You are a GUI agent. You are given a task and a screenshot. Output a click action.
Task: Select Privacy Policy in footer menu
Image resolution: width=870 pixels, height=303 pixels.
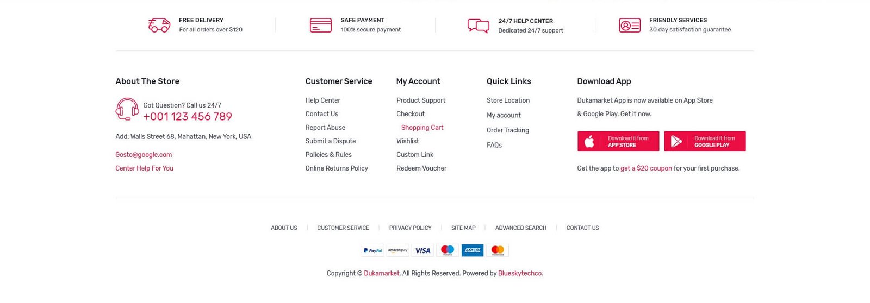pyautogui.click(x=410, y=228)
